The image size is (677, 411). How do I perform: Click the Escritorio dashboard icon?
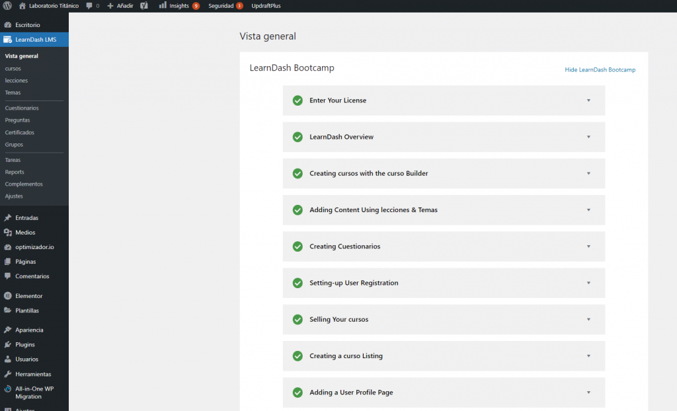[x=7, y=24]
